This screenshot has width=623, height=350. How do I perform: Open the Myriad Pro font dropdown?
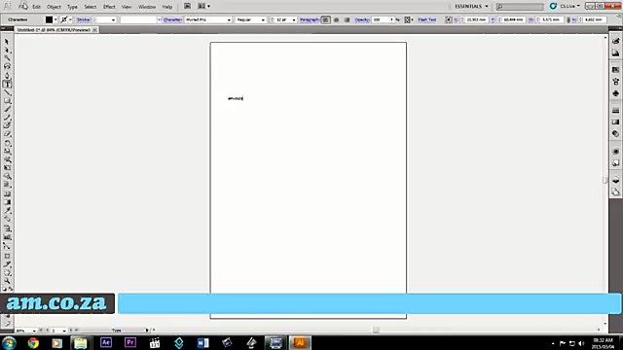point(229,19)
